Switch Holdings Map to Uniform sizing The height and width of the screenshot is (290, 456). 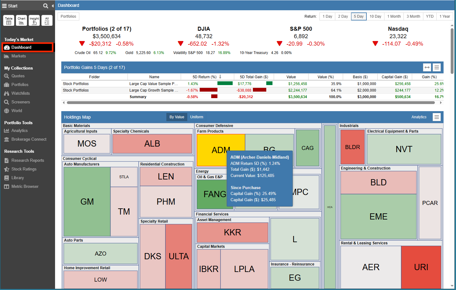pos(197,117)
